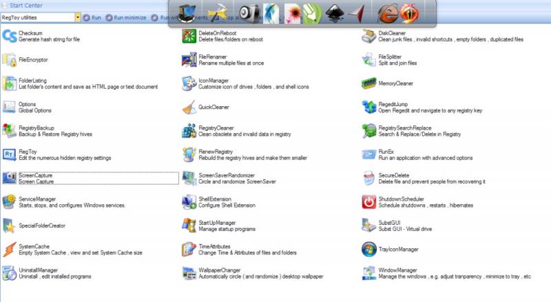Viewport: 551px width, 302px height.
Task: Open SubstGUI drive icon
Action: pos(369,225)
